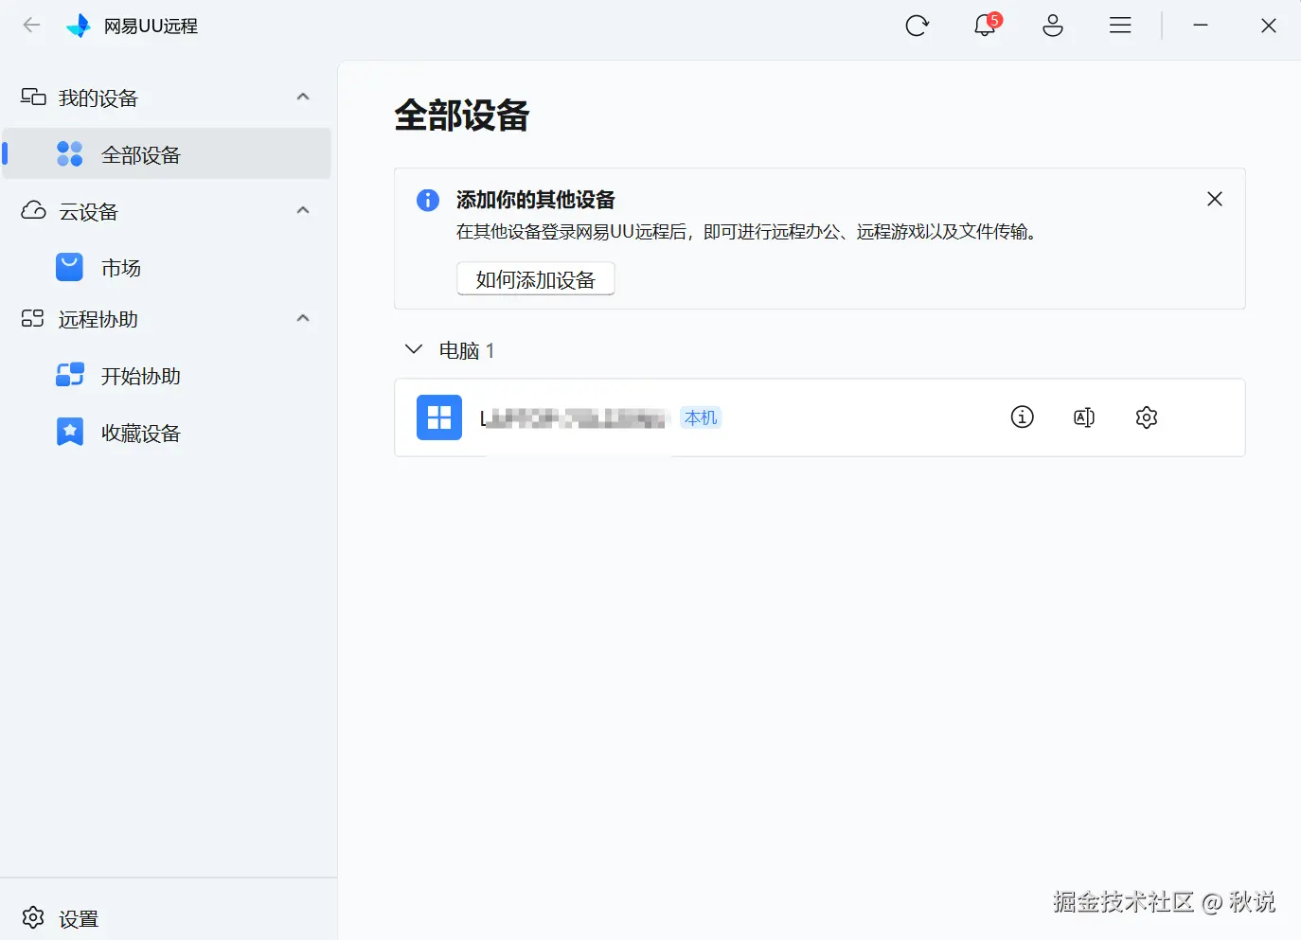This screenshot has height=940, width=1301.
Task: Select the local device row name
Action: pyautogui.click(x=576, y=417)
